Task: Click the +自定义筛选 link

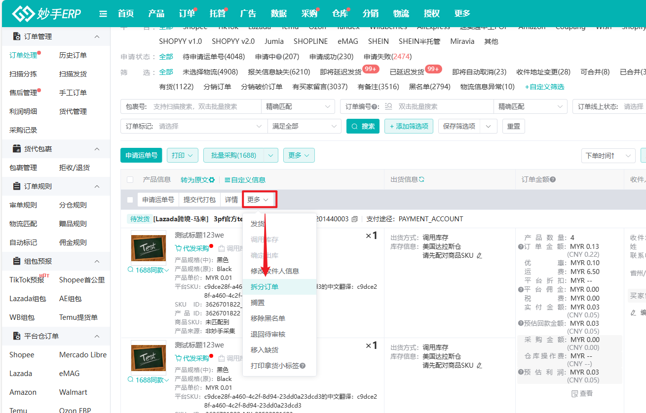Action: point(544,87)
